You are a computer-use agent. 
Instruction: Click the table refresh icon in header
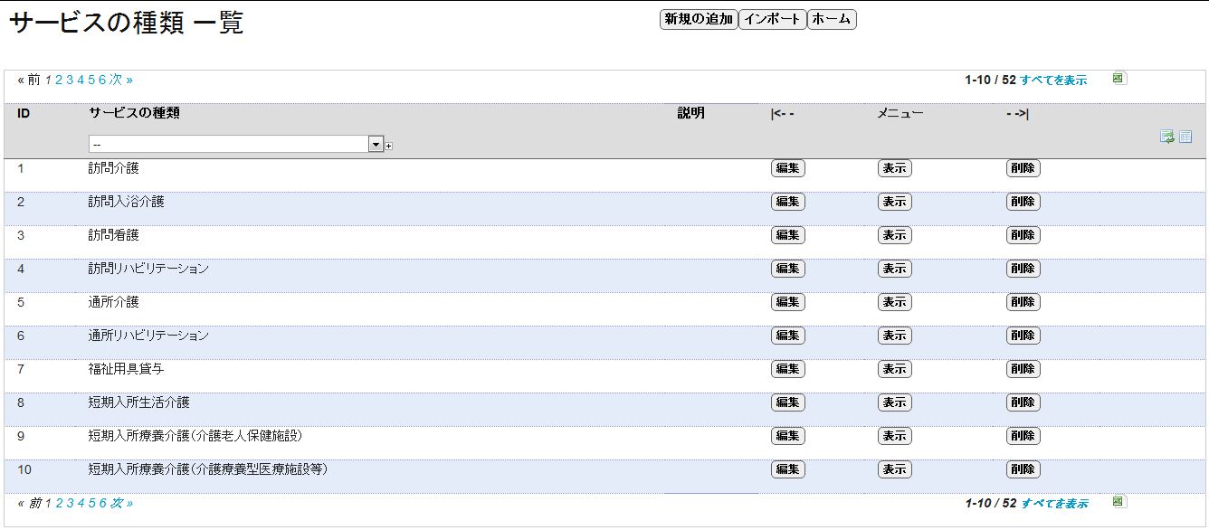click(x=1167, y=137)
